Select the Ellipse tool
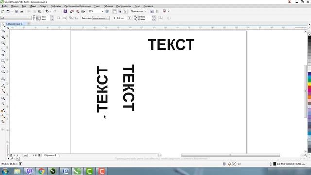This screenshot has width=311, height=175. (x=3, y=67)
